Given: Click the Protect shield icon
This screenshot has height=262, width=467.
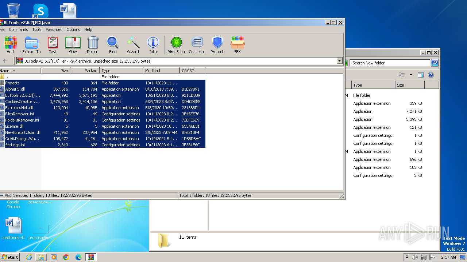Looking at the screenshot, I should click(217, 45).
